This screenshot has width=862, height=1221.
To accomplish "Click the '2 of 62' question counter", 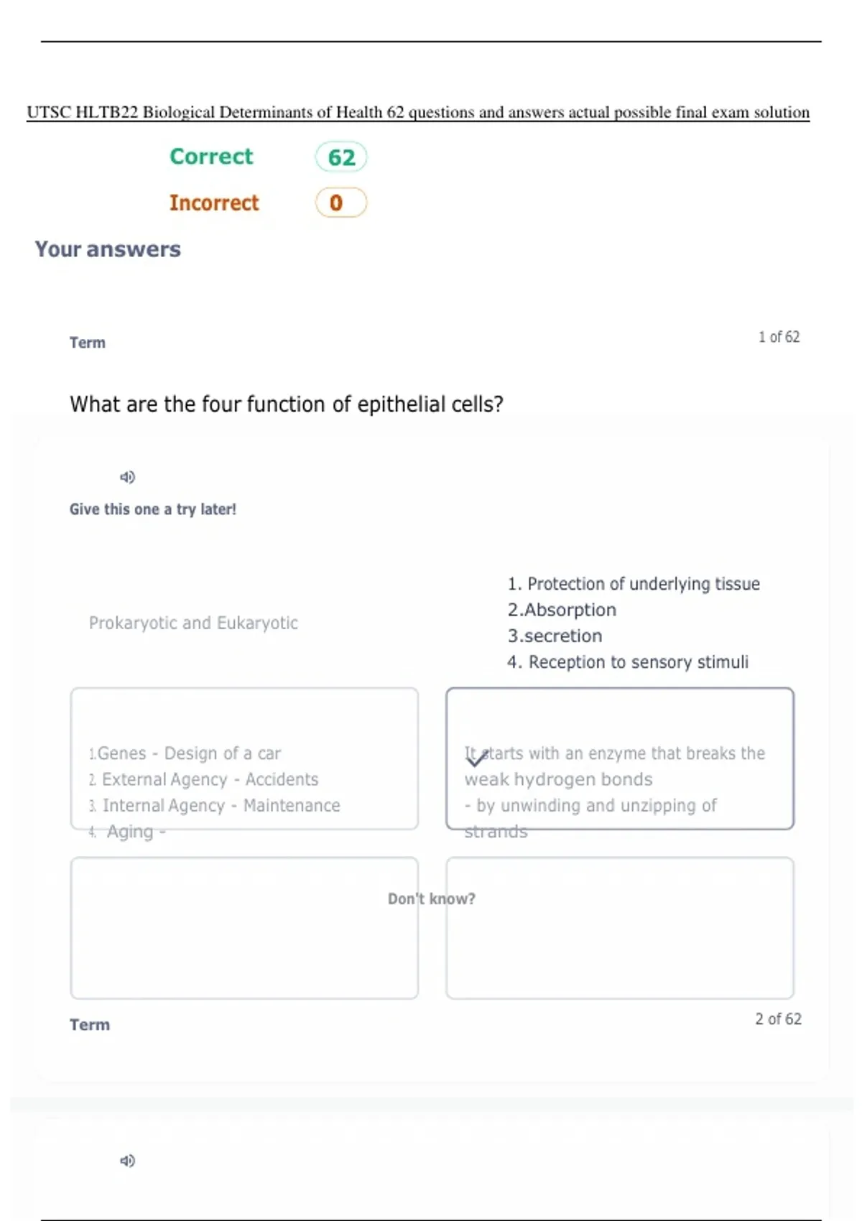I will click(x=778, y=1019).
